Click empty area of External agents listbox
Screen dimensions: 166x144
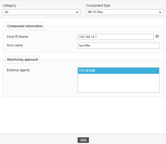(118, 83)
